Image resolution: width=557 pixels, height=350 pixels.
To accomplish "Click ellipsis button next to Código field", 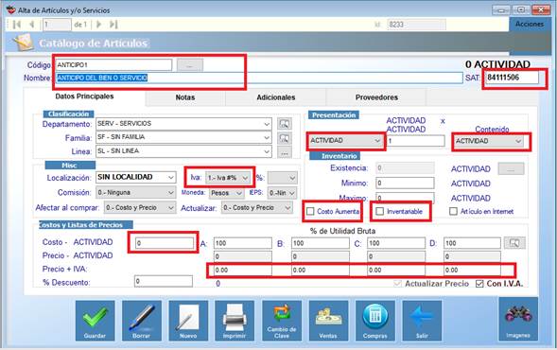I will [x=190, y=65].
